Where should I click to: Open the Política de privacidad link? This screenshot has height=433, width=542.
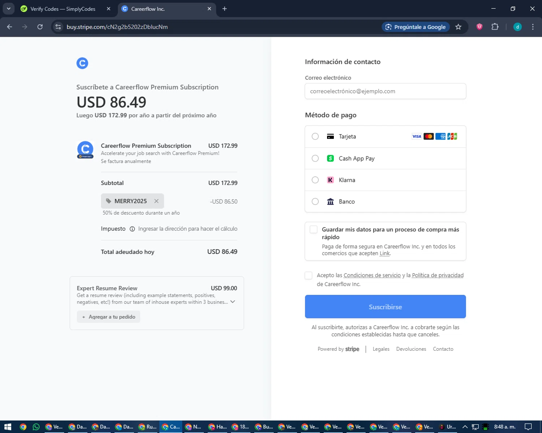click(438, 275)
